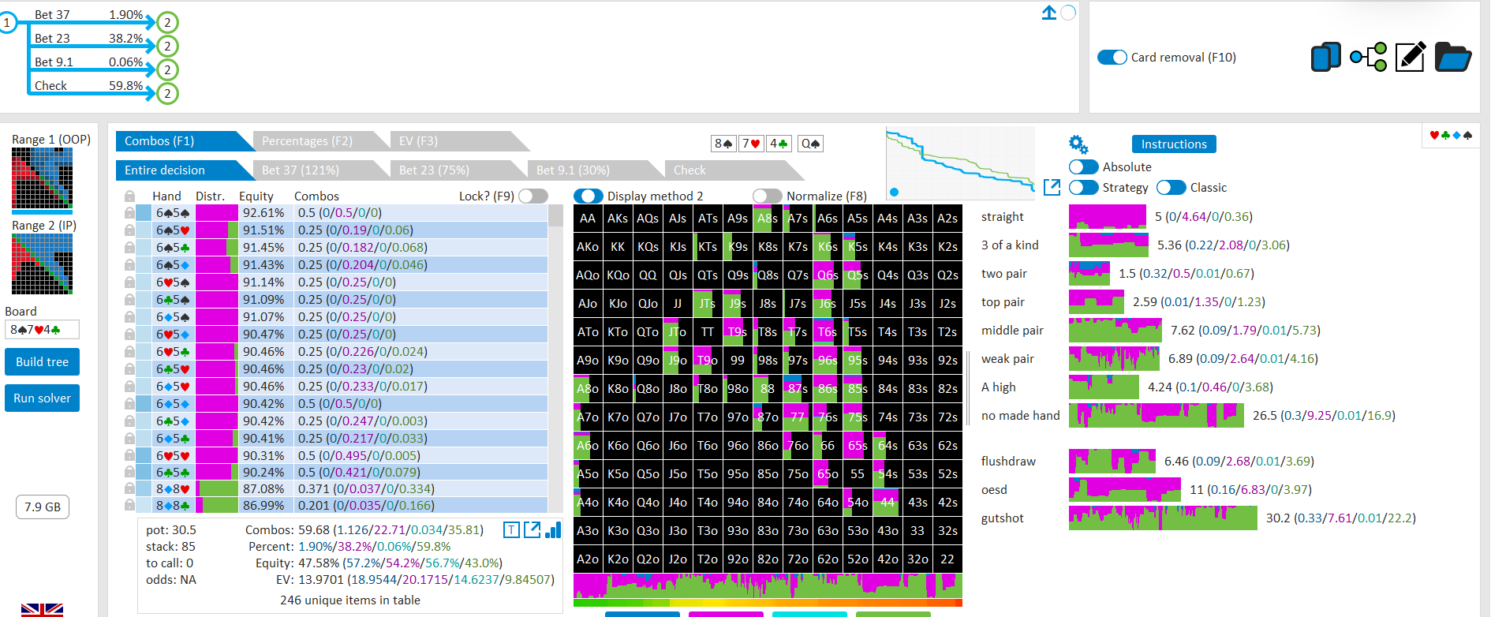Click the Distr. column header
This screenshot has height=617, width=1491.
click(x=210, y=196)
